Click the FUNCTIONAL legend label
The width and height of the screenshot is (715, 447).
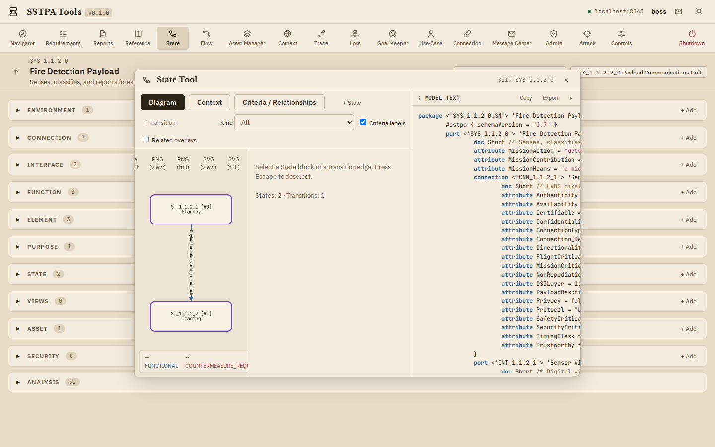161,366
